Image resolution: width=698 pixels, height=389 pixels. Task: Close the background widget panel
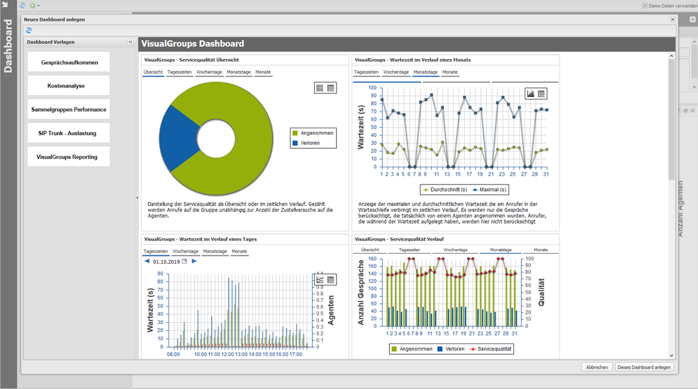[x=693, y=111]
